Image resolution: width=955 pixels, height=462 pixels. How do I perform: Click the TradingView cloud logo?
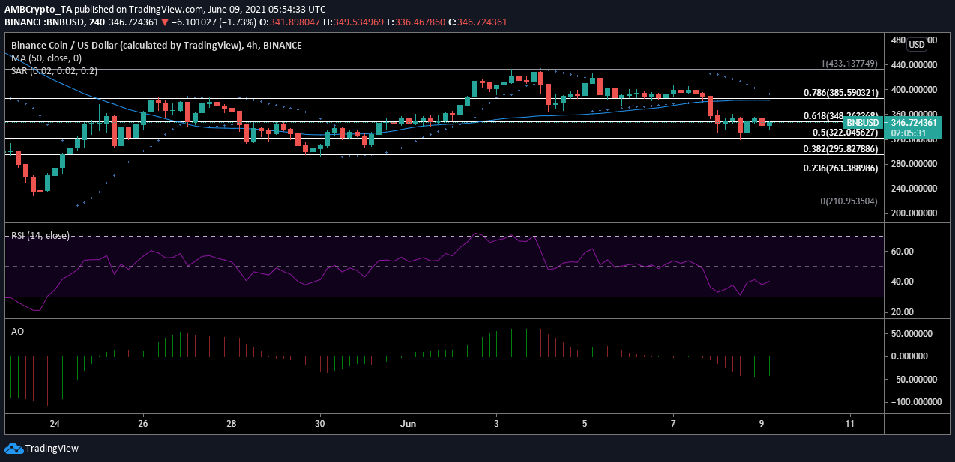click(x=15, y=449)
